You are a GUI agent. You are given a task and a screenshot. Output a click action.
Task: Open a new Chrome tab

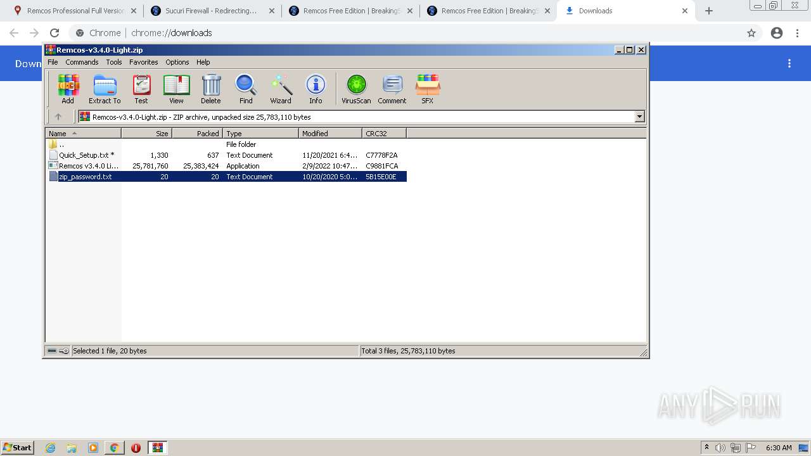click(709, 11)
